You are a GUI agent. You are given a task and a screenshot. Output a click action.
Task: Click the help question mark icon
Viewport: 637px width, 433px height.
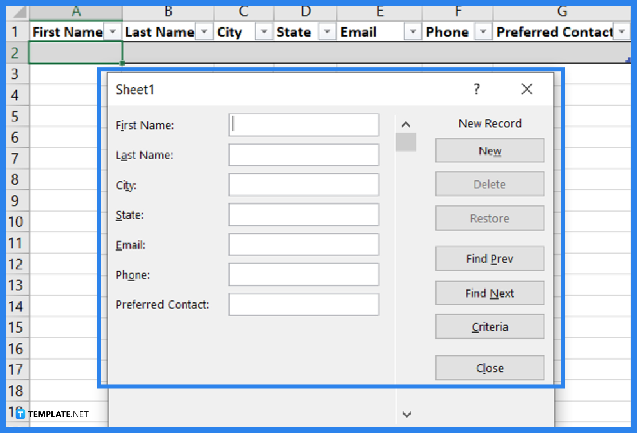click(x=476, y=89)
